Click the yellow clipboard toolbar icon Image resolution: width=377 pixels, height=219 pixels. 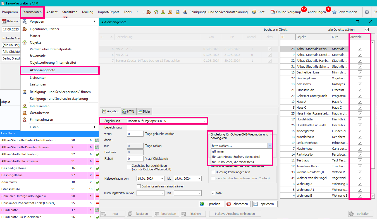tap(178, 12)
